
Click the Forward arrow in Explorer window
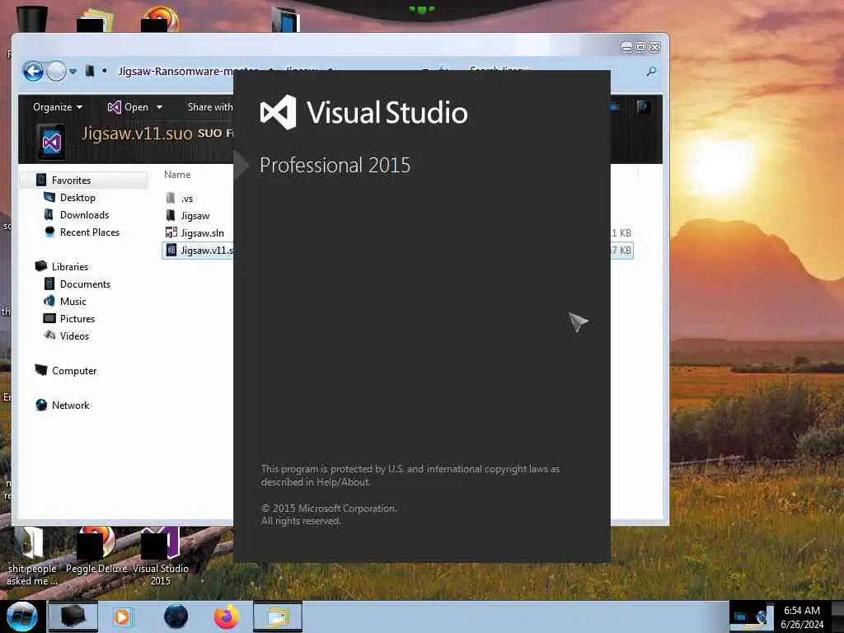57,71
